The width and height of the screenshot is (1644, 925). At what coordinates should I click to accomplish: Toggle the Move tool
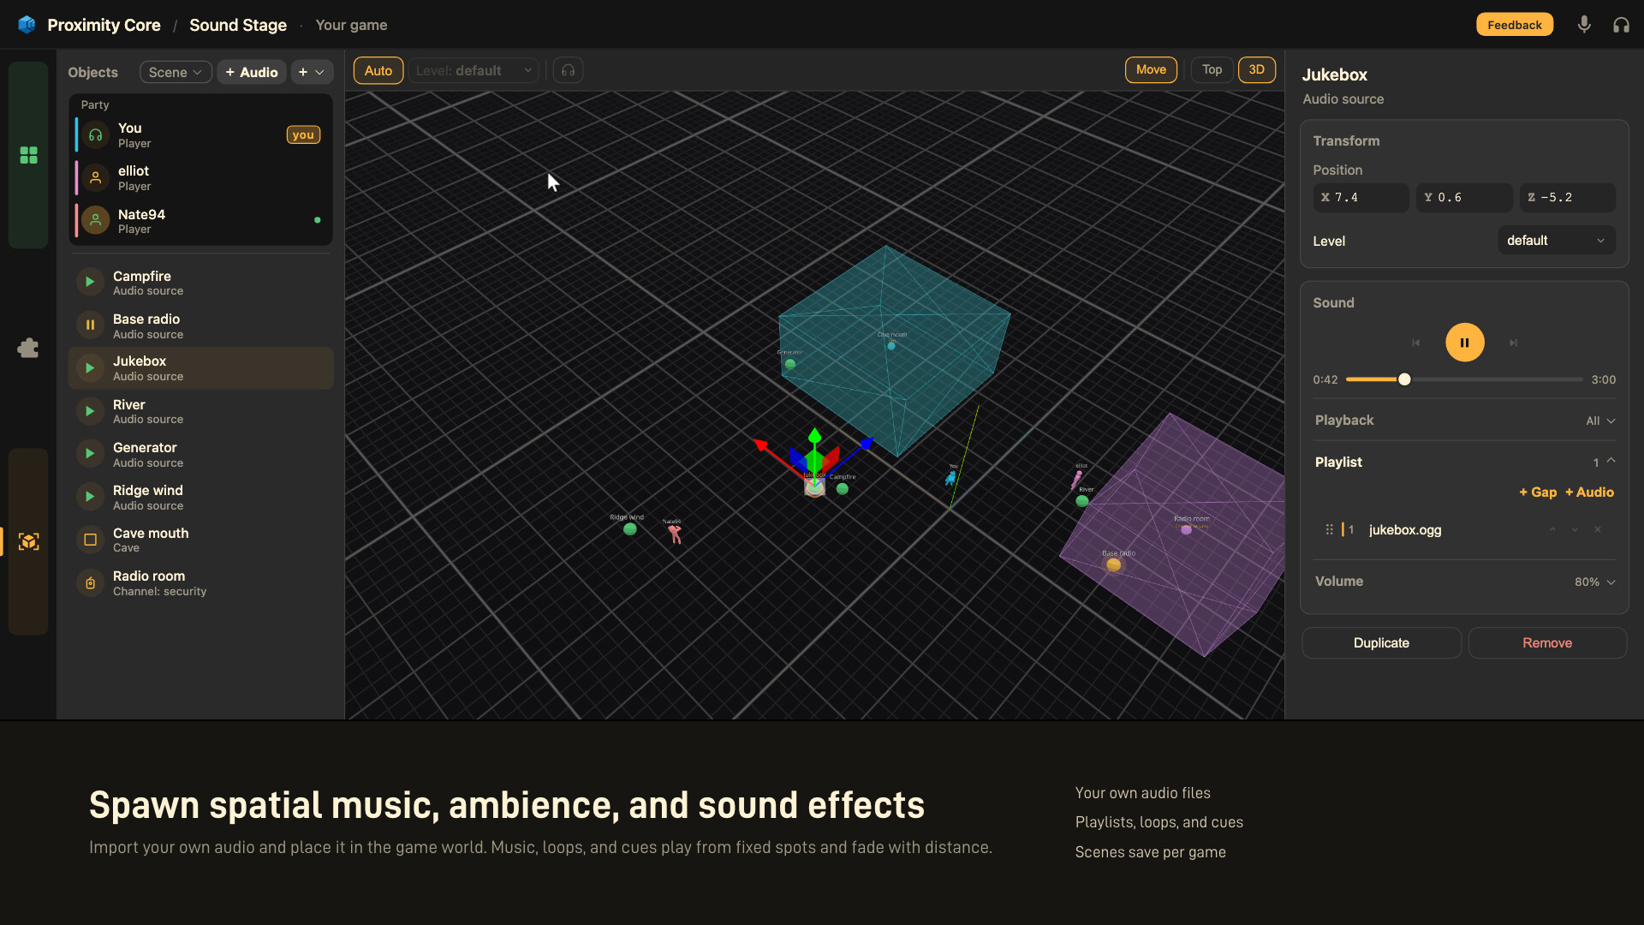1151,69
